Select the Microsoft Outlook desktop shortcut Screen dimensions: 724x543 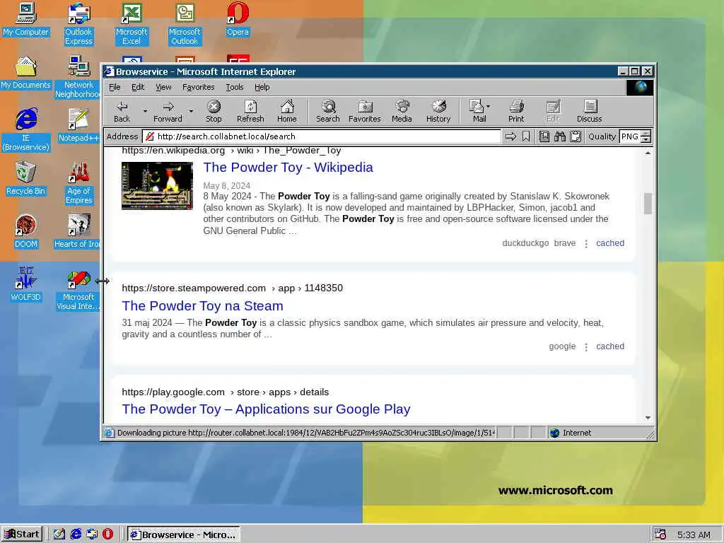click(185, 24)
